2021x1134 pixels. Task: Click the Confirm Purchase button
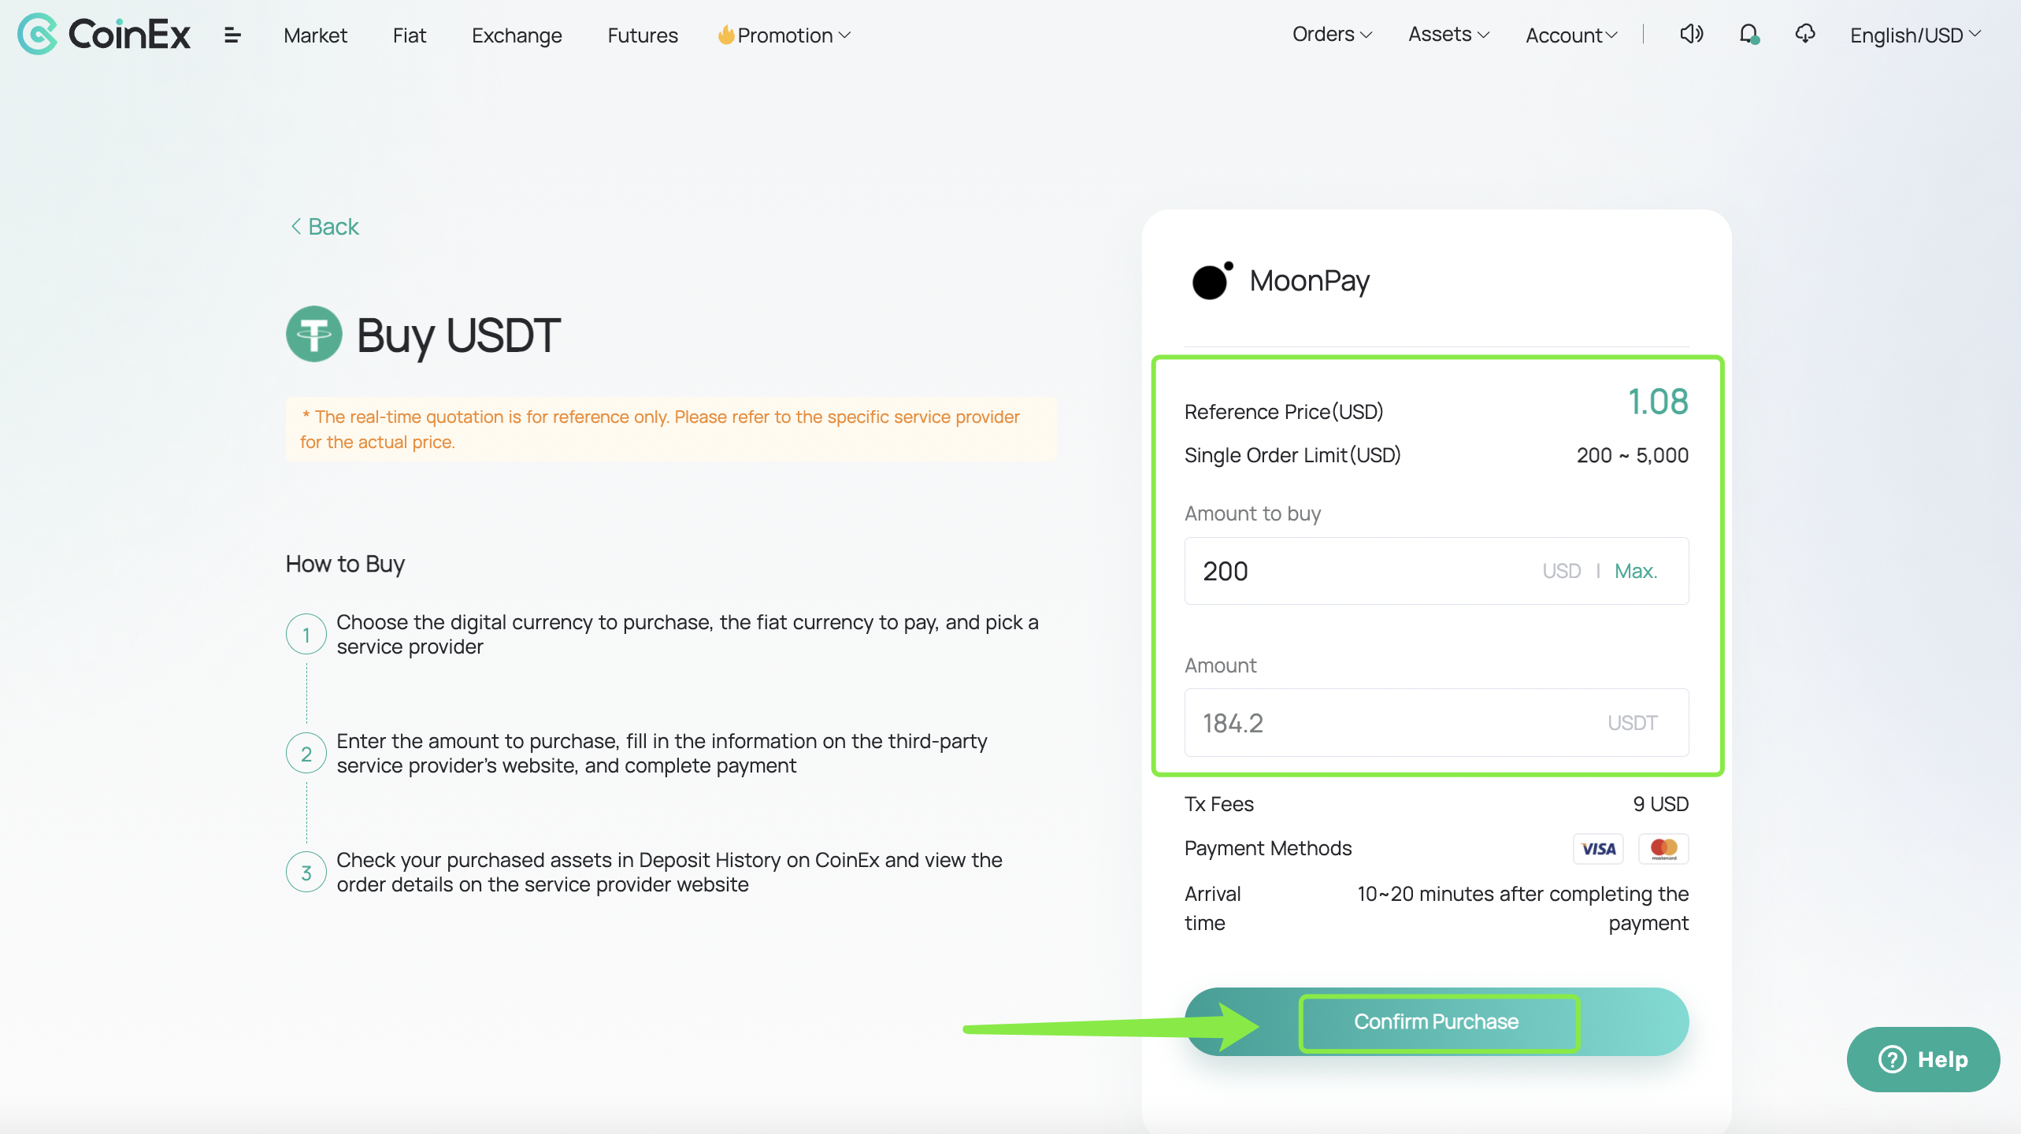[1437, 1021]
